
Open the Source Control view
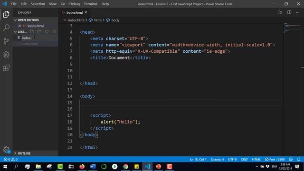click(x=6, y=41)
